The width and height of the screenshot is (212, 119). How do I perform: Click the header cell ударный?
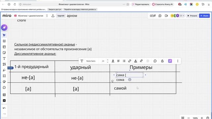click(80, 67)
